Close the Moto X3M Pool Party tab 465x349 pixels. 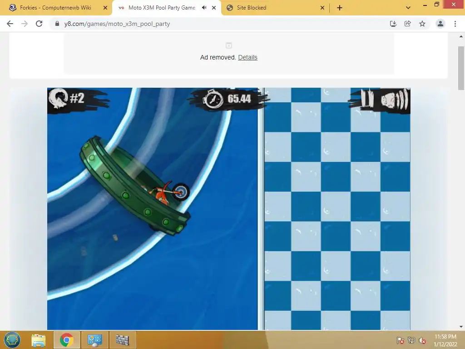click(x=214, y=8)
